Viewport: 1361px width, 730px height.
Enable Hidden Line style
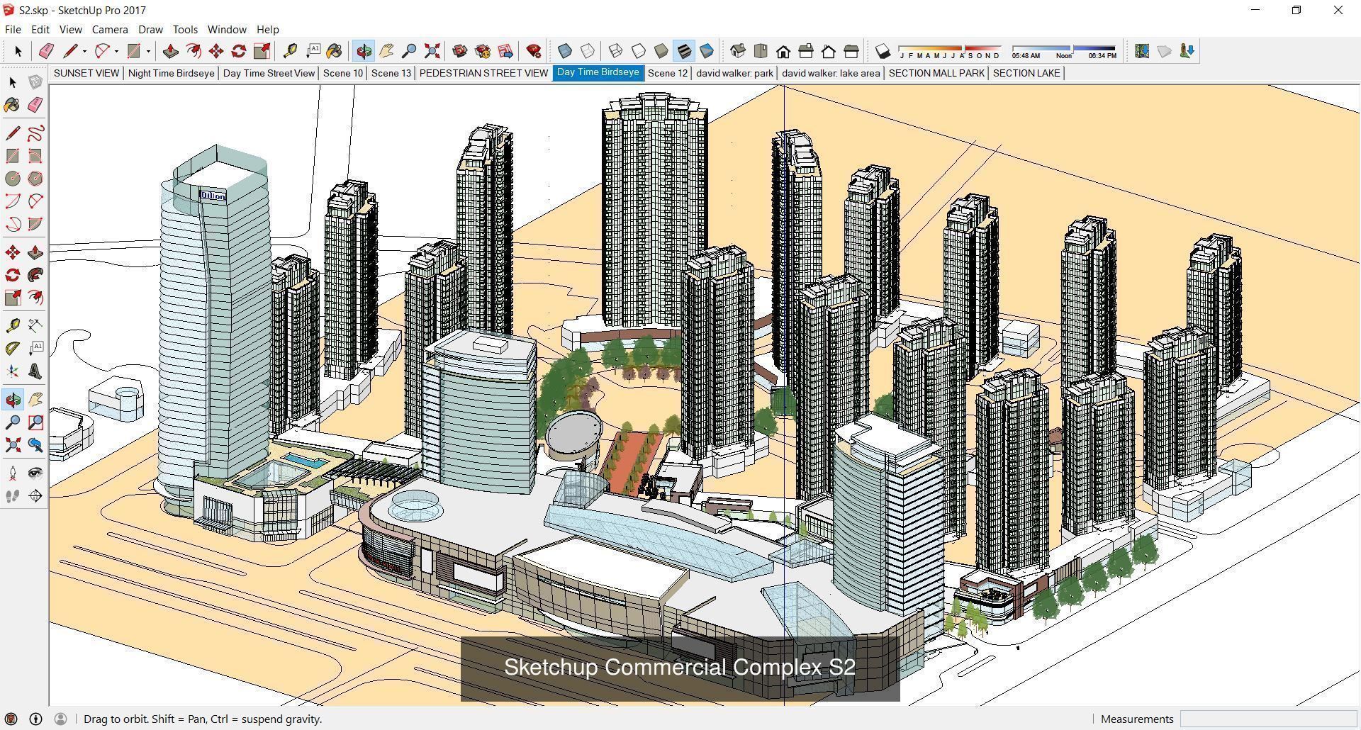click(639, 51)
